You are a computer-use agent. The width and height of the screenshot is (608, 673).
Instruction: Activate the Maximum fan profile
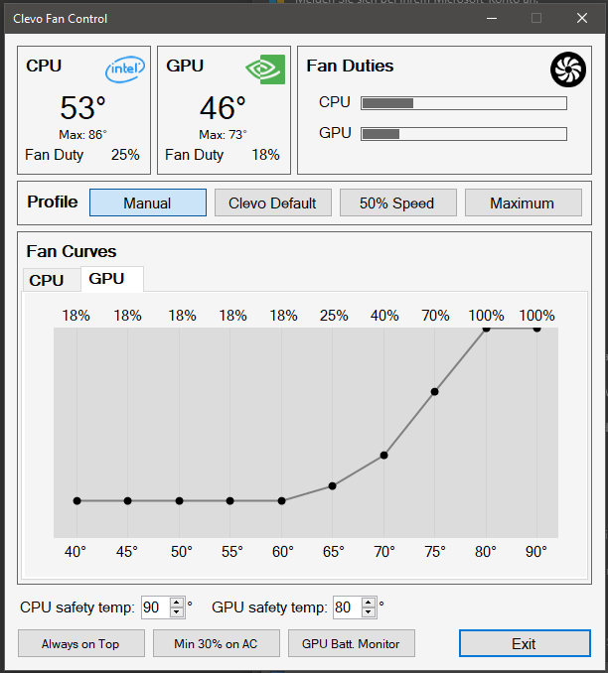[x=523, y=202]
